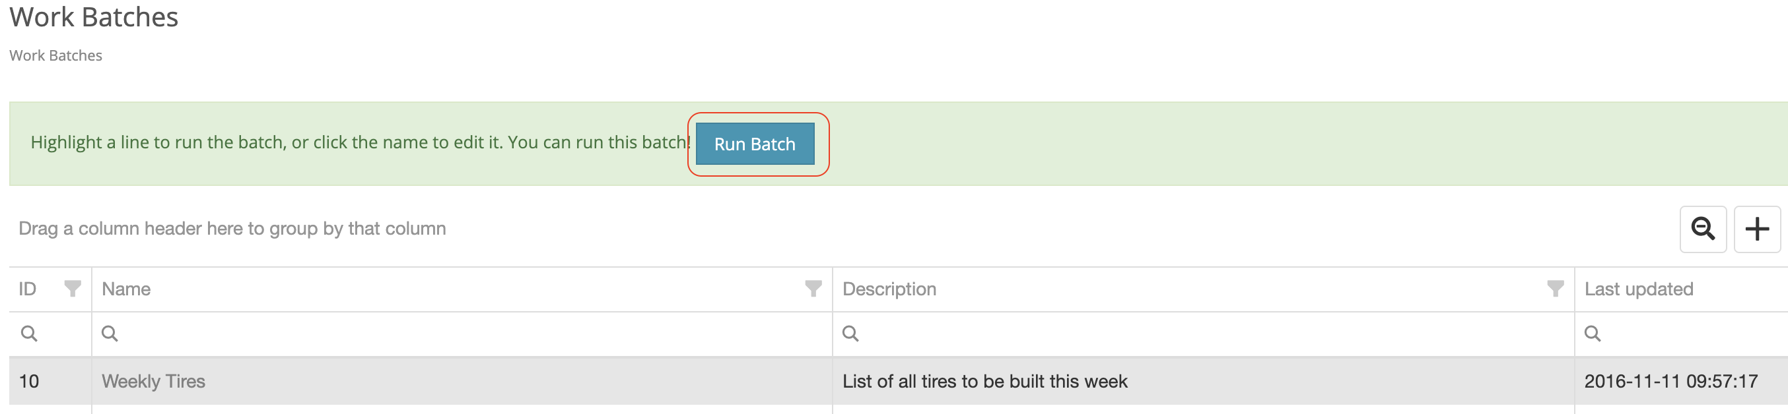
Task: Open the Name column filter funnel
Action: click(x=813, y=289)
